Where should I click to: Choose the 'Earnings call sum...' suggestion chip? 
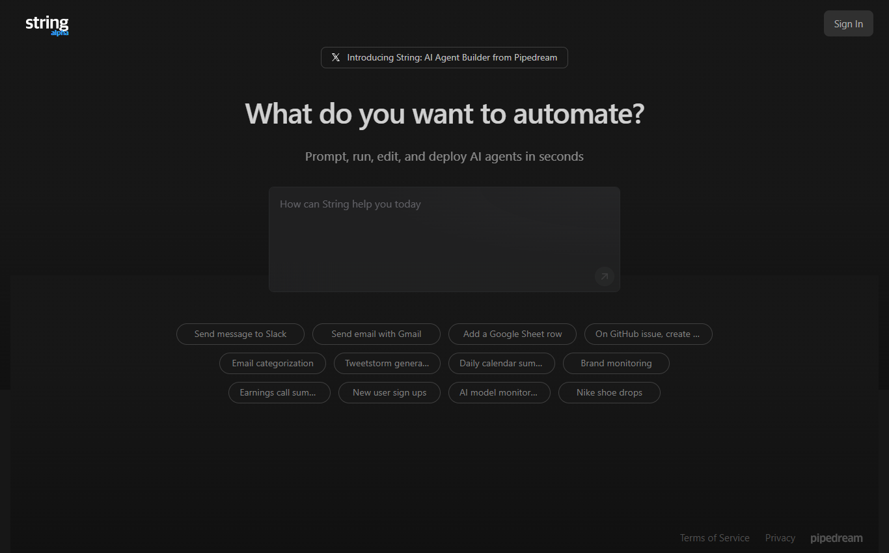tap(279, 392)
